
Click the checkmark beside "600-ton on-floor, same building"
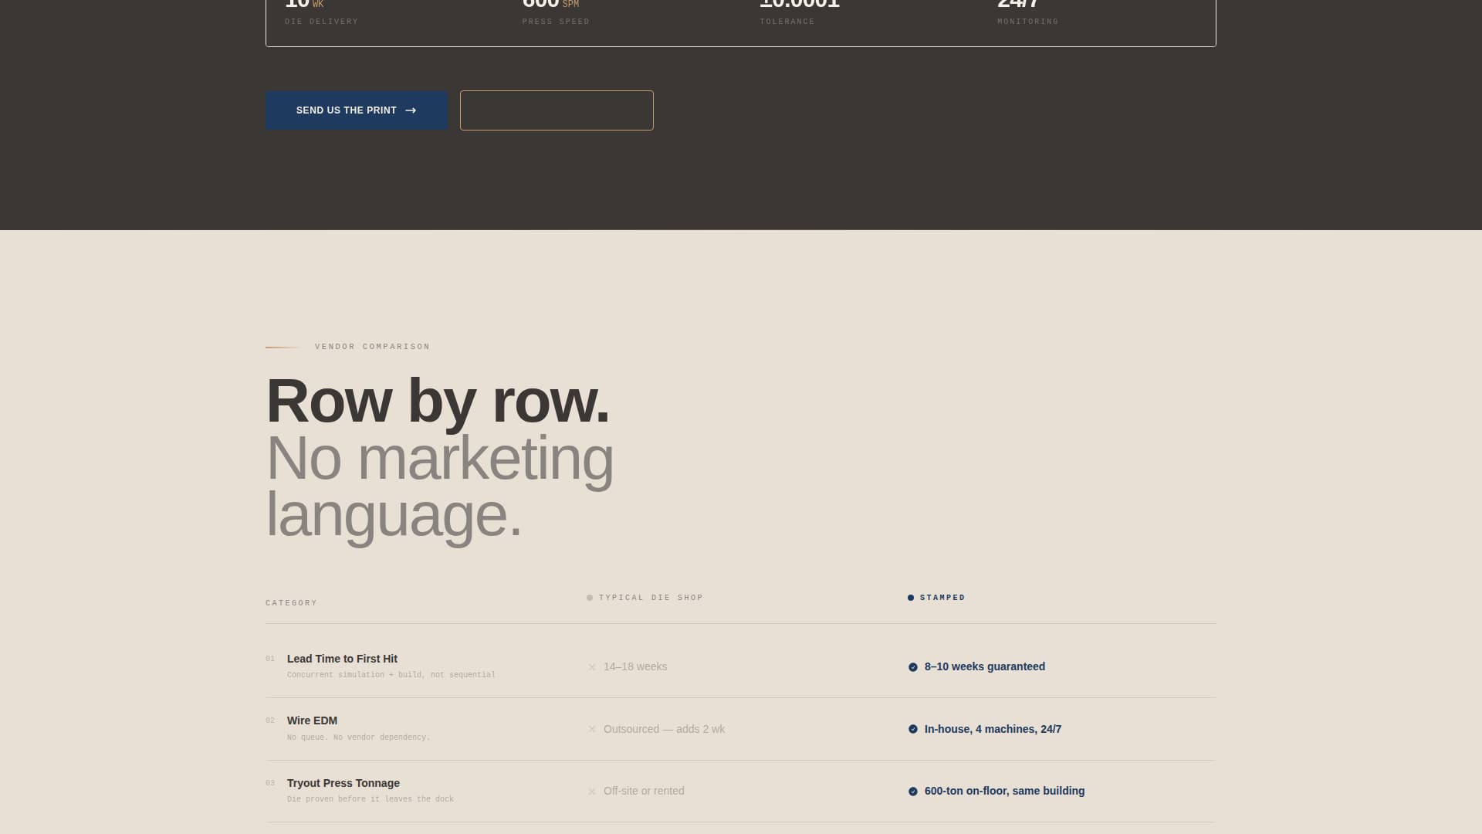(x=913, y=791)
